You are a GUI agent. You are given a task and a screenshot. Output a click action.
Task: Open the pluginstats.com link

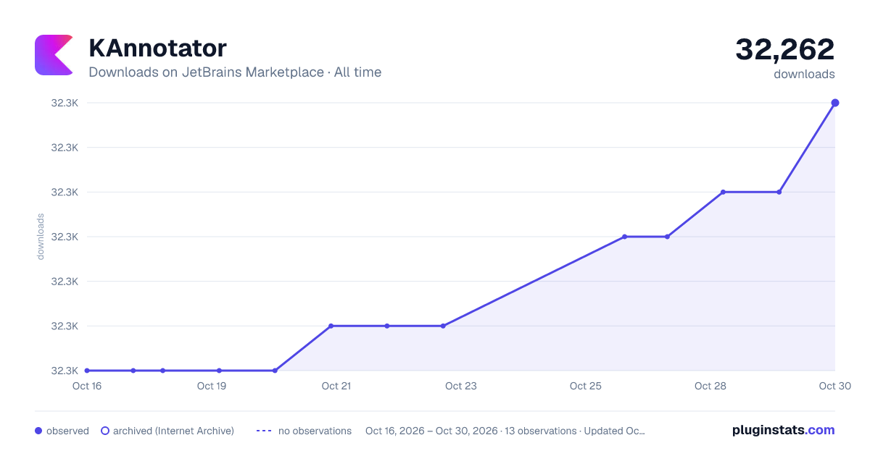(784, 430)
